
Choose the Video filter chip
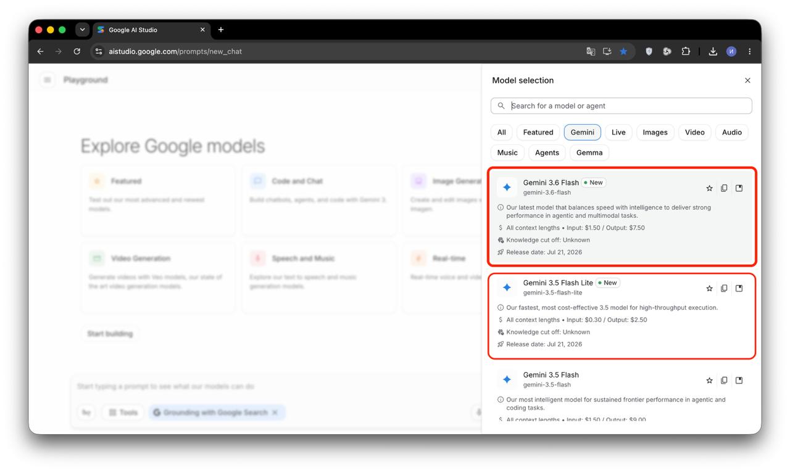point(695,132)
